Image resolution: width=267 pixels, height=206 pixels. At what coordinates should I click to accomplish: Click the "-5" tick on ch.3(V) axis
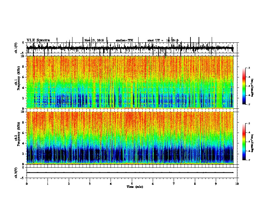tap(23, 178)
